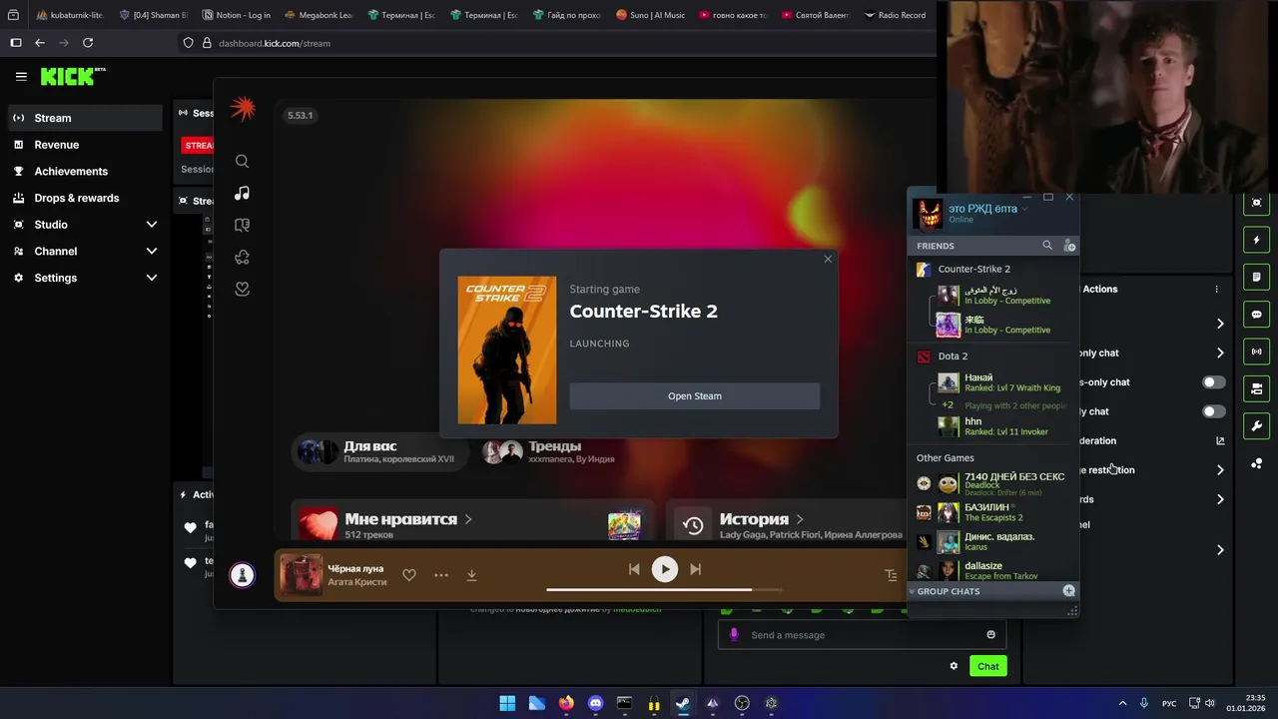Screen dimensions: 1278x719
Task: Like the track Чёрная луна with the heart icon
Action: (409, 574)
